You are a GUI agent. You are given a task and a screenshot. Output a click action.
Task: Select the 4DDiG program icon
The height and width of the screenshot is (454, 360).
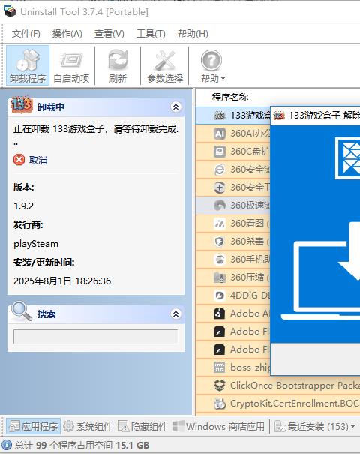[x=219, y=296]
